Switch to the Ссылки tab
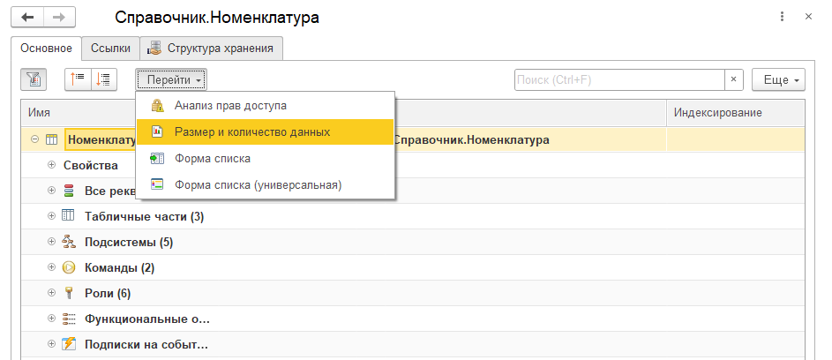The height and width of the screenshot is (360, 832). (110, 49)
